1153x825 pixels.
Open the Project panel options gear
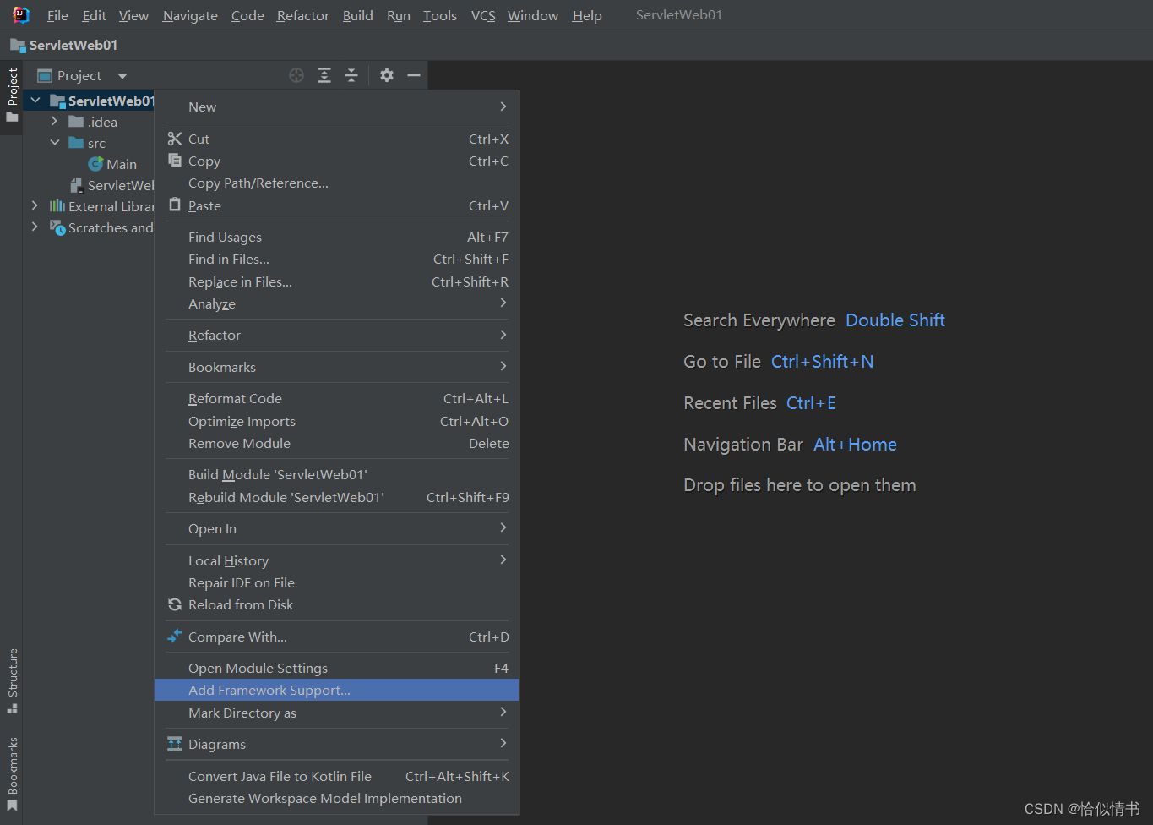(386, 75)
